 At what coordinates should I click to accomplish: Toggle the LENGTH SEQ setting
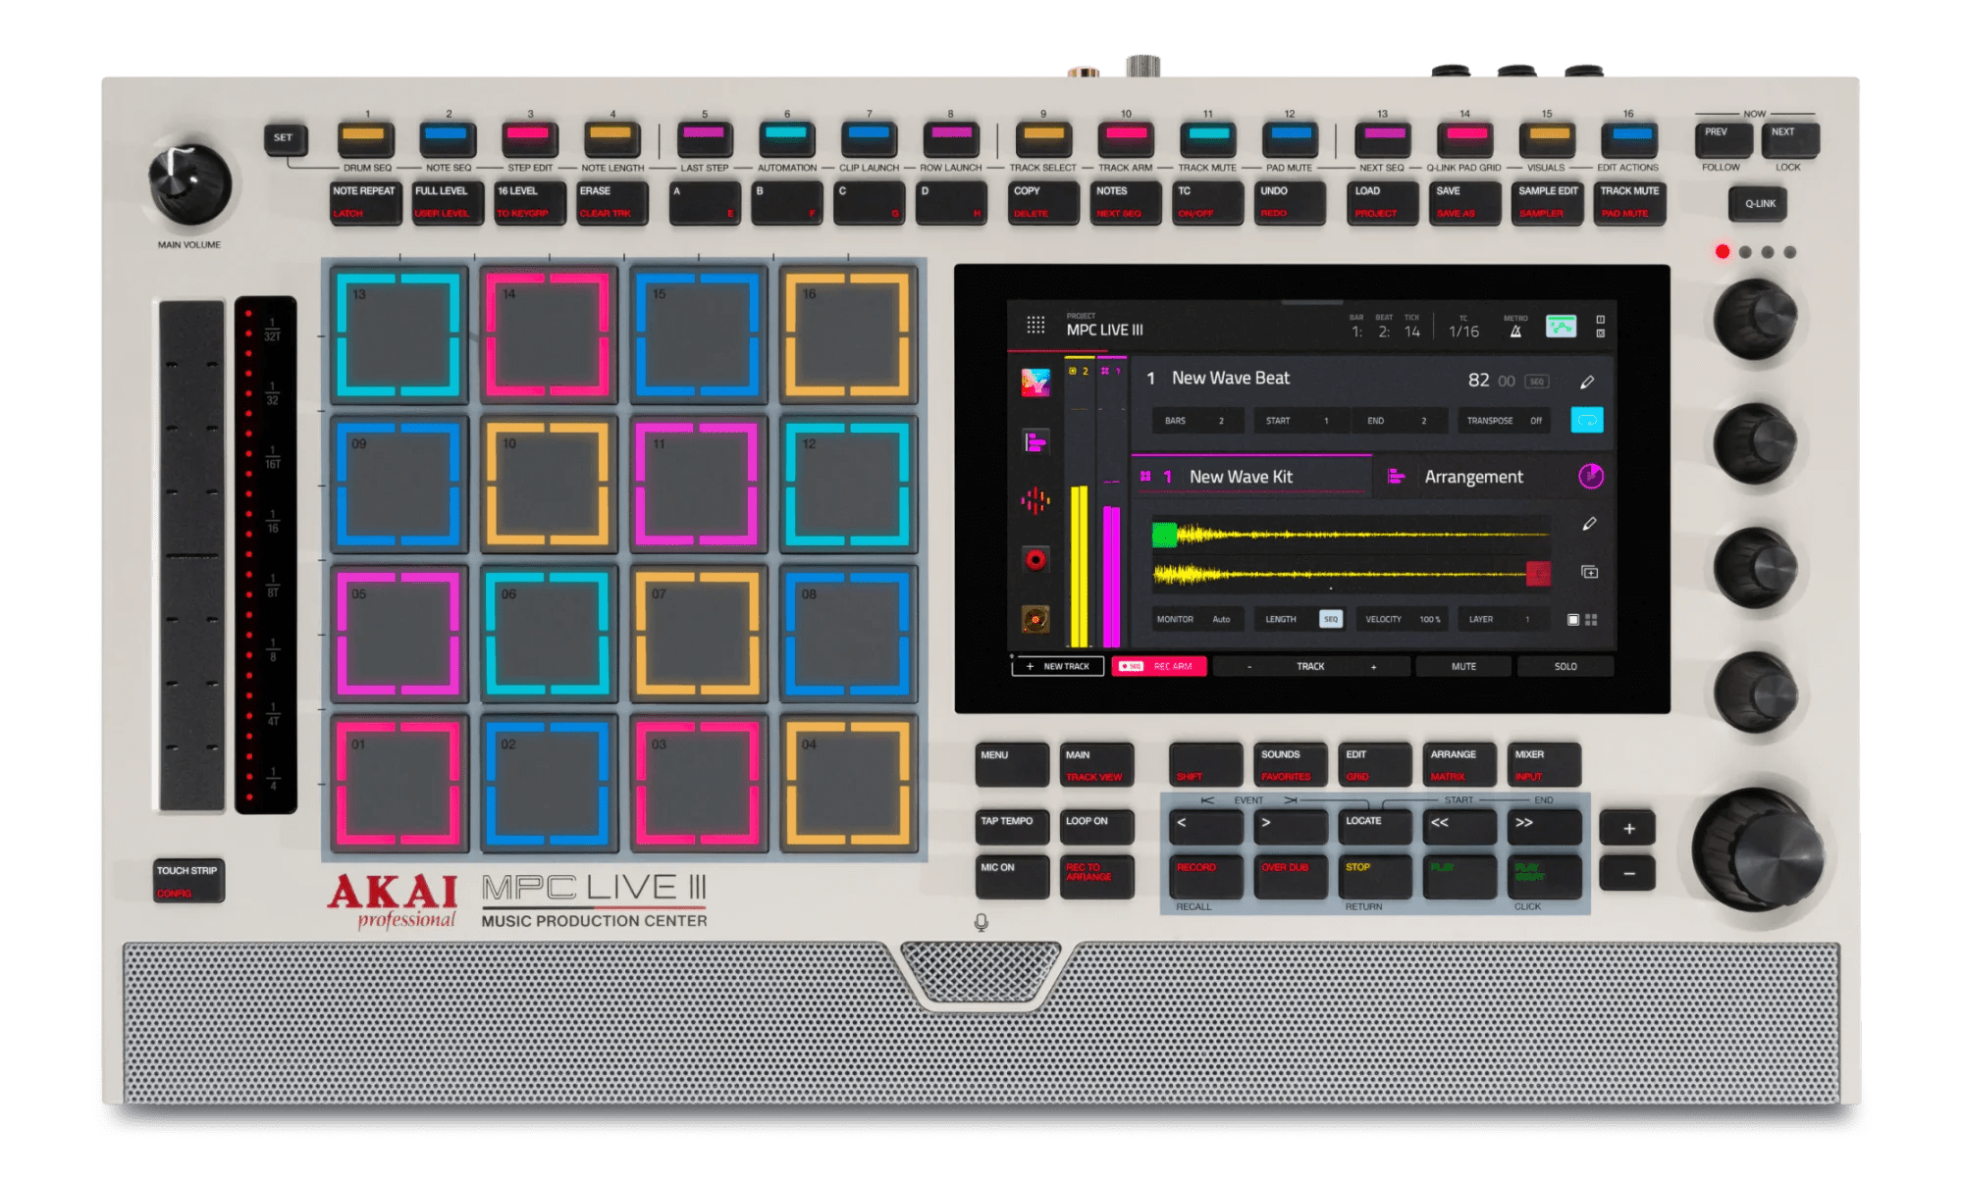tap(1301, 619)
